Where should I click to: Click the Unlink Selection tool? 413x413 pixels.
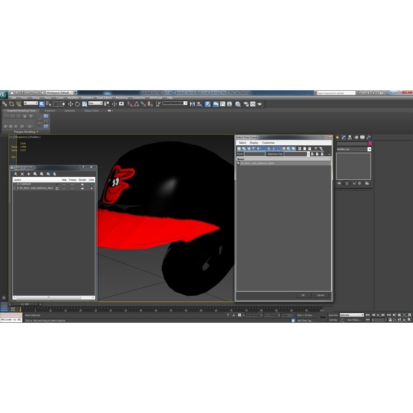pos(11,104)
